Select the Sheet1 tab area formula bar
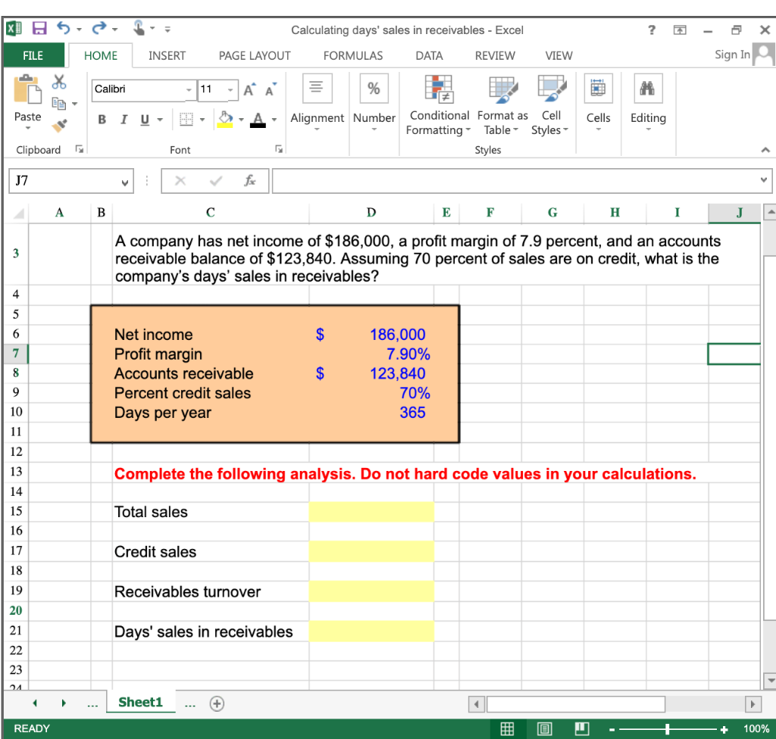This screenshot has width=776, height=739. (140, 703)
